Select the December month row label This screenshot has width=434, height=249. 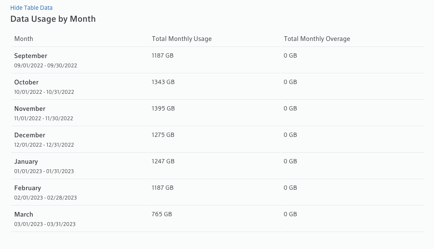[29, 135]
